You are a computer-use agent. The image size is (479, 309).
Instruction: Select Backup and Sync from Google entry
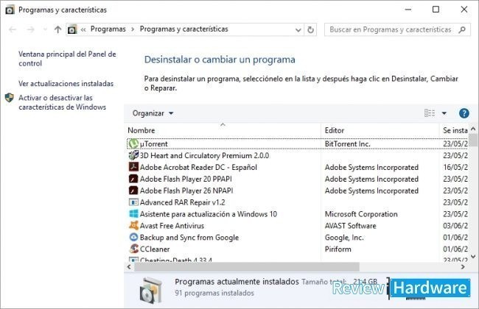click(189, 238)
